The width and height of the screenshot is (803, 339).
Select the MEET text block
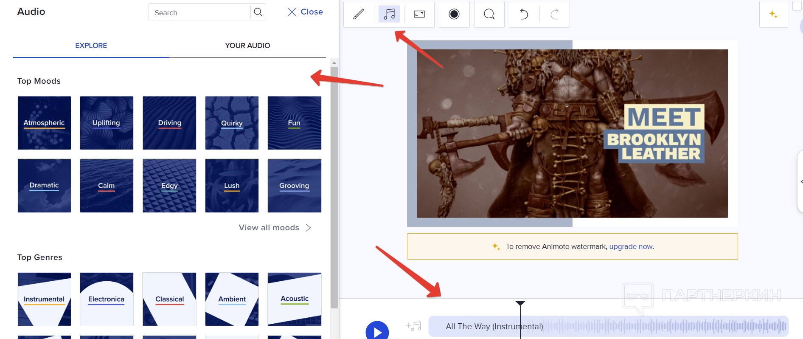[664, 117]
